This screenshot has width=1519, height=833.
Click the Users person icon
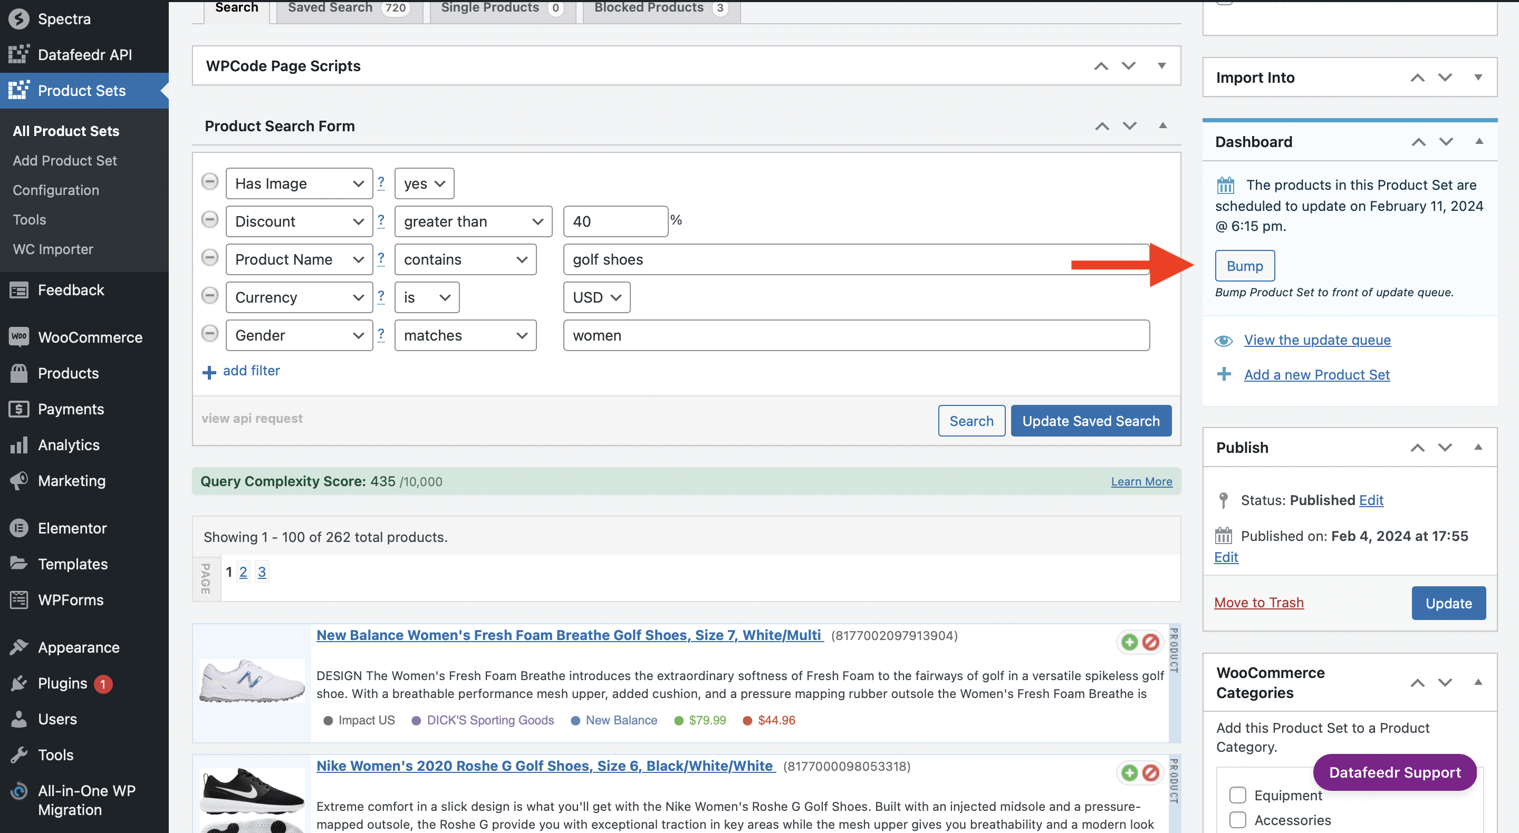coord(19,719)
